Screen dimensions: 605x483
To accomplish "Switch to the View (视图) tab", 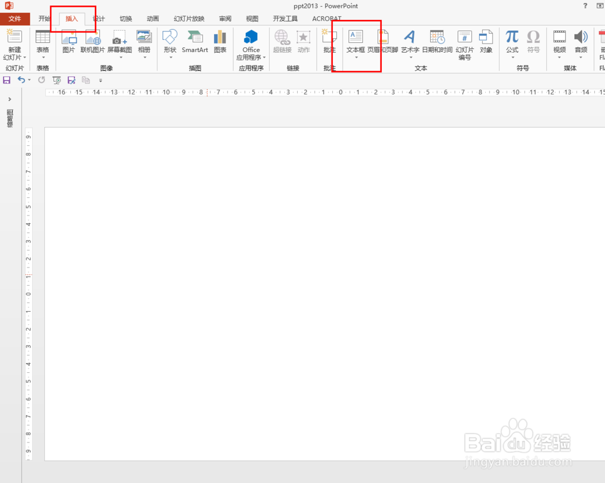I will tap(252, 19).
